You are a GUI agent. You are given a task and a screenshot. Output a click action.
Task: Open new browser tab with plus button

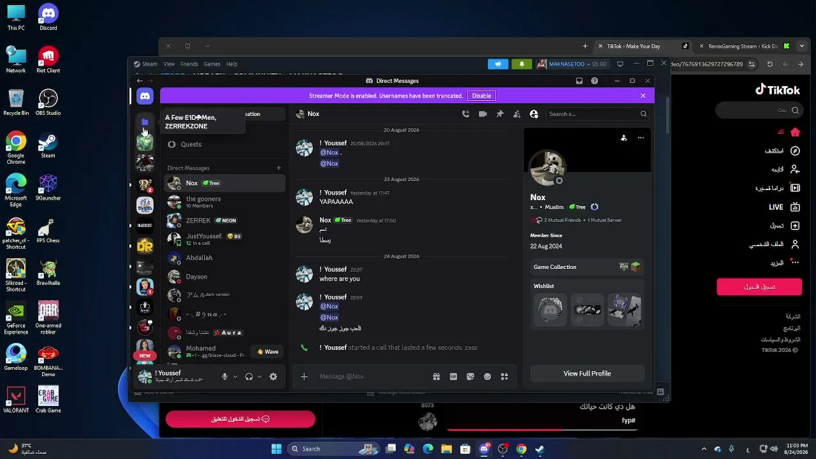point(585,46)
